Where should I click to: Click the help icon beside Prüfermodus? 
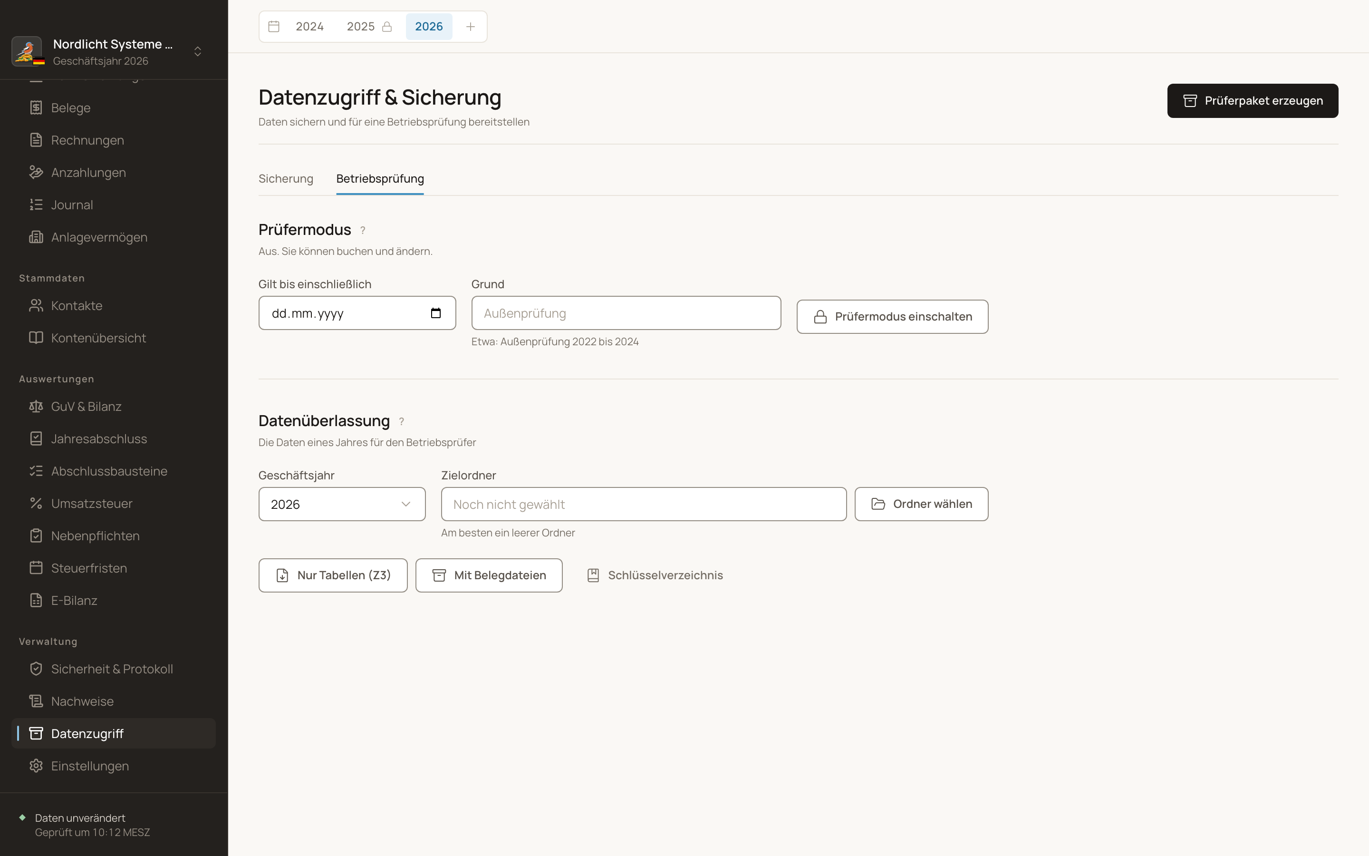(363, 231)
